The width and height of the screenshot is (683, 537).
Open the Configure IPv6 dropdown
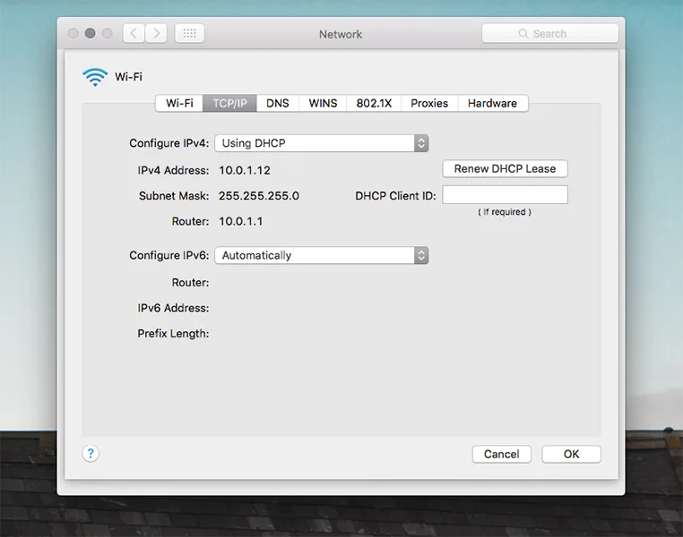321,255
